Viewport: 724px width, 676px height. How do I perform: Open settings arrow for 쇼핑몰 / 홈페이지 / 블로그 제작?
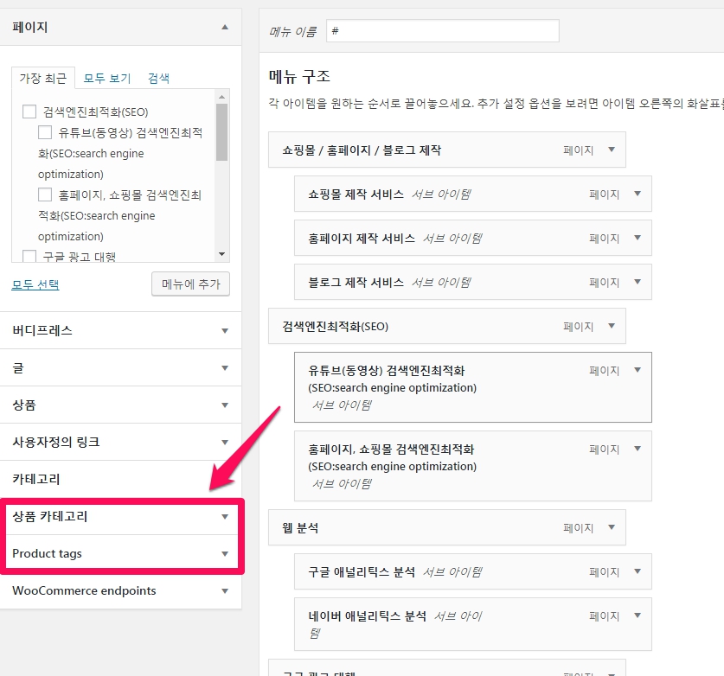613,149
